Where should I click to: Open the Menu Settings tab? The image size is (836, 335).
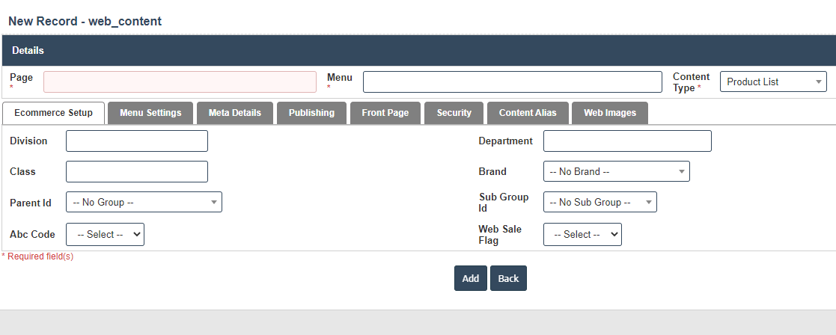point(150,113)
